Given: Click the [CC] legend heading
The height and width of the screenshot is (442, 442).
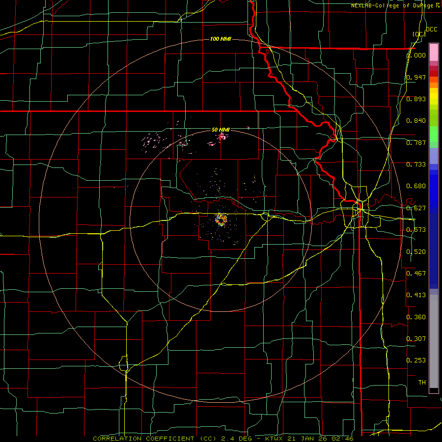Looking at the screenshot, I should 419,34.
